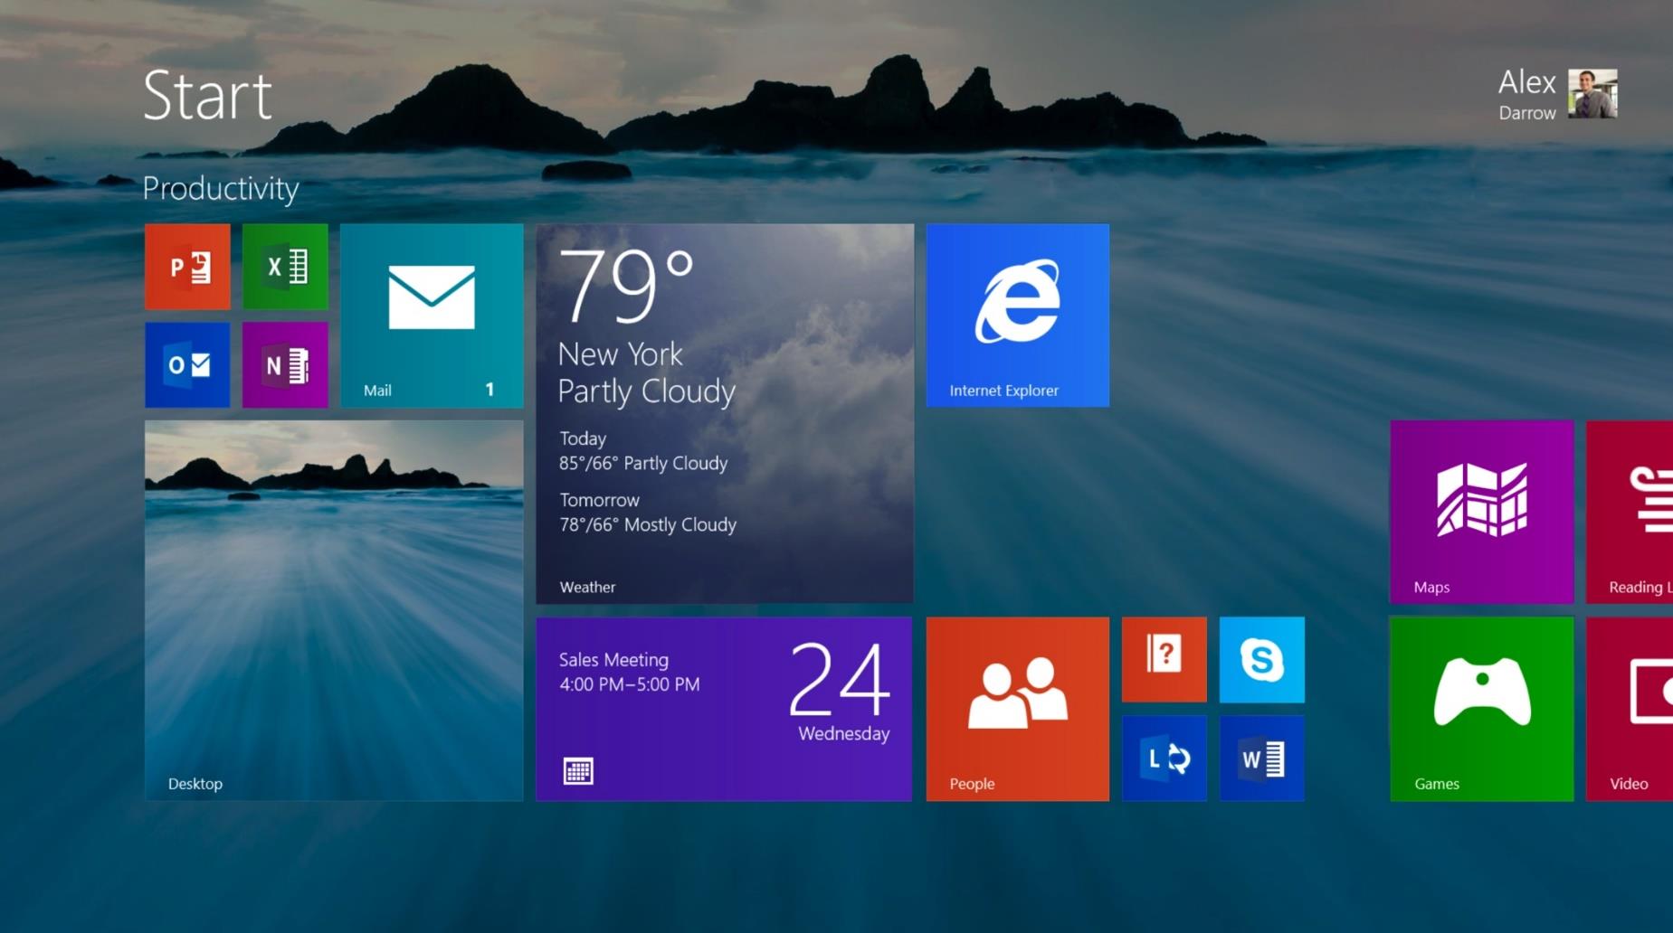The width and height of the screenshot is (1673, 933).
Task: Launch the Excel tile
Action: tap(285, 267)
